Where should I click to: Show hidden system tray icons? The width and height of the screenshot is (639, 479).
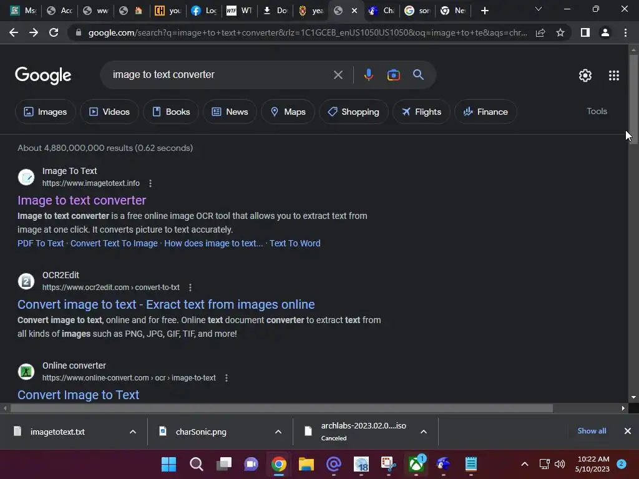[525, 464]
